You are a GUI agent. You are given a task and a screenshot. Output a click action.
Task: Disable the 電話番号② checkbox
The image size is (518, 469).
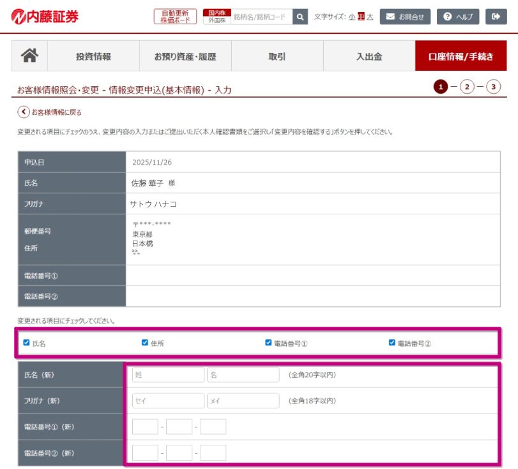click(x=392, y=343)
